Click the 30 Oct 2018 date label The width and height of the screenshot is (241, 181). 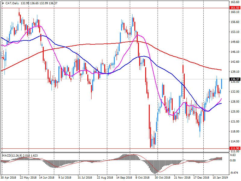point(162,178)
